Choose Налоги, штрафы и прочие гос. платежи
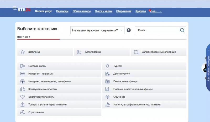This screenshot has width=210, height=122. pos(144,104)
